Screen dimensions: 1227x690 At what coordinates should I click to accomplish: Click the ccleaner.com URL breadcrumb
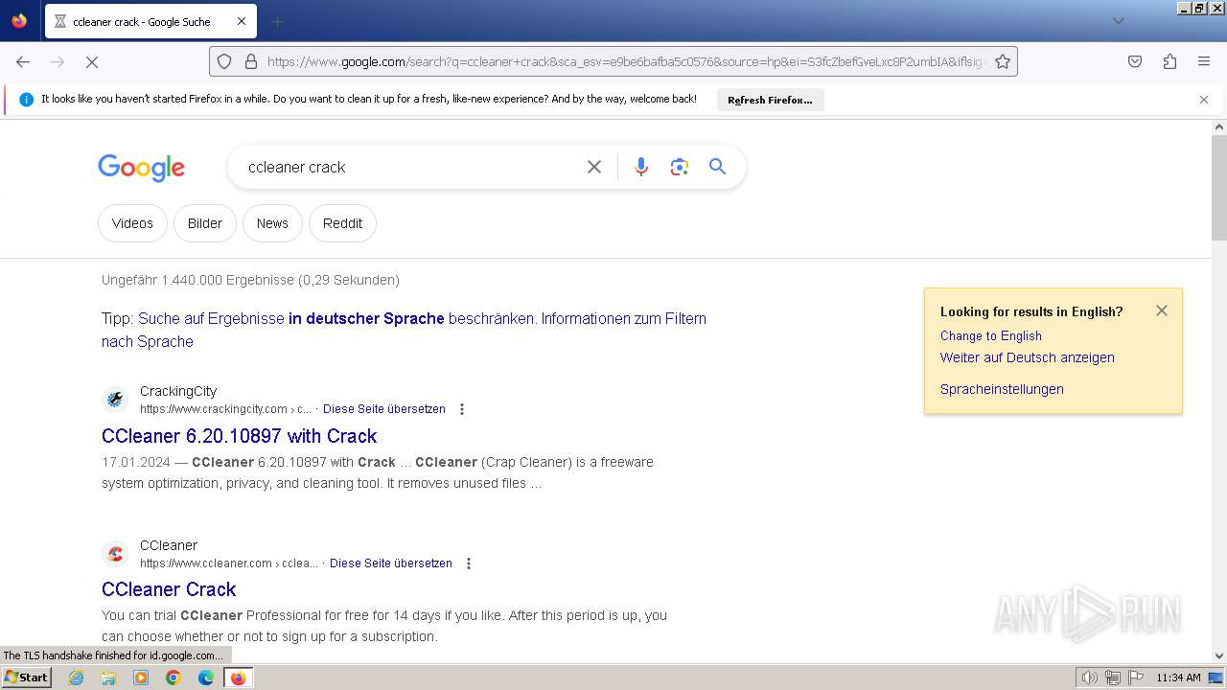[229, 563]
